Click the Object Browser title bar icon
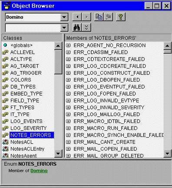This screenshot has width=172, height=188. click(7, 6)
